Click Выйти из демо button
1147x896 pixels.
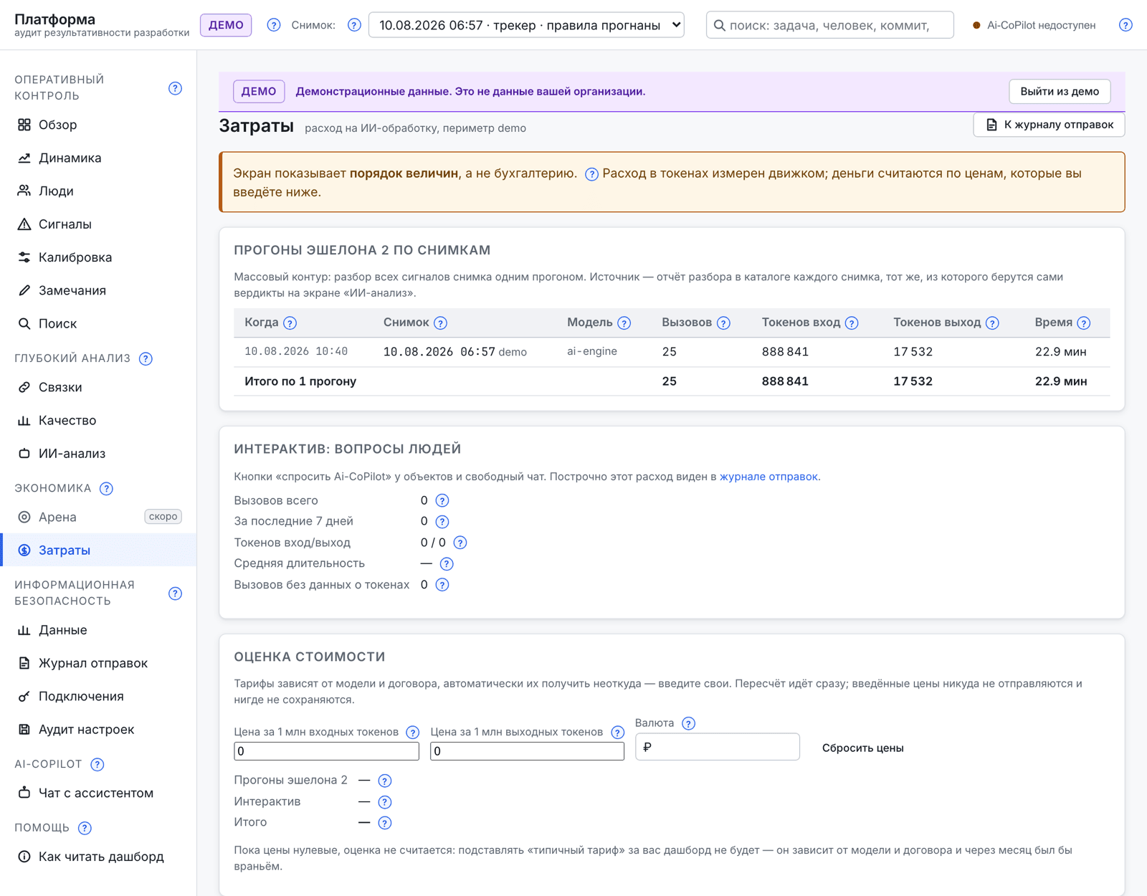[1060, 91]
